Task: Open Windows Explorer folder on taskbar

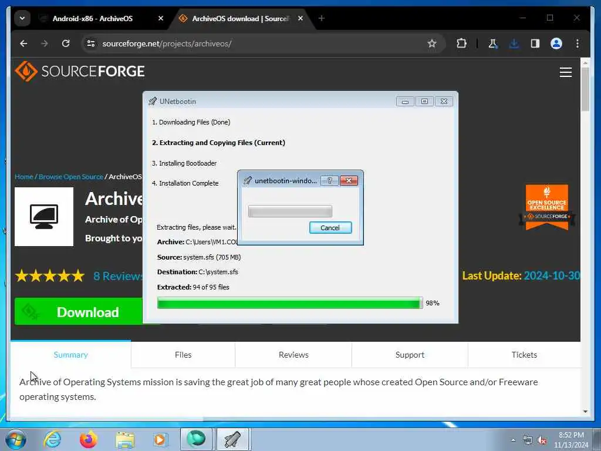Action: (125, 439)
